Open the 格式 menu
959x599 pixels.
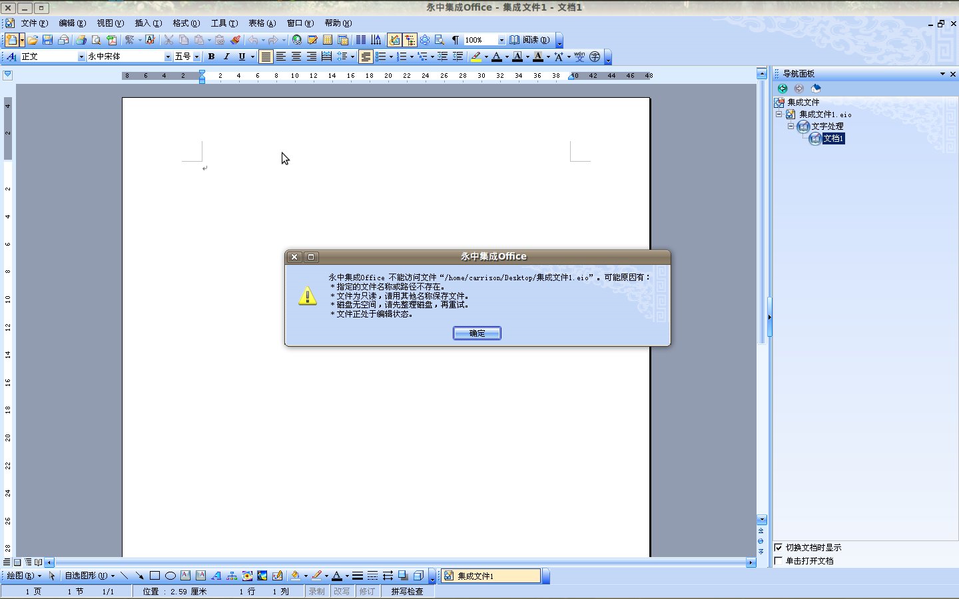point(186,23)
